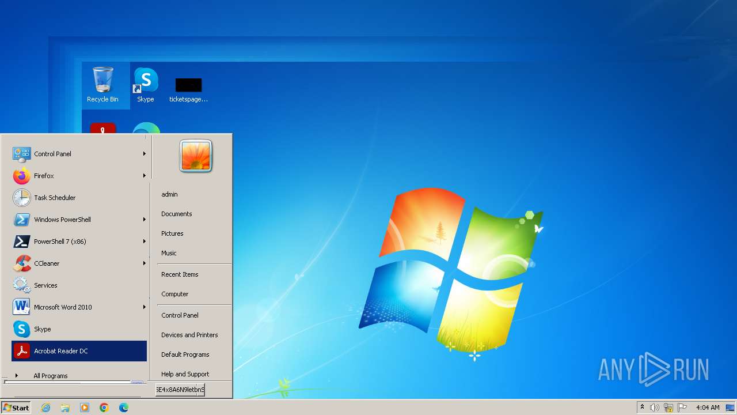Click the network status tray icon
Image resolution: width=737 pixels, height=415 pixels.
(x=668, y=408)
